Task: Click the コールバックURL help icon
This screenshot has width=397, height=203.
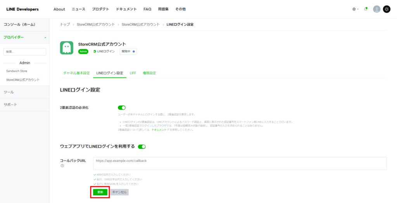Action: point(62,166)
